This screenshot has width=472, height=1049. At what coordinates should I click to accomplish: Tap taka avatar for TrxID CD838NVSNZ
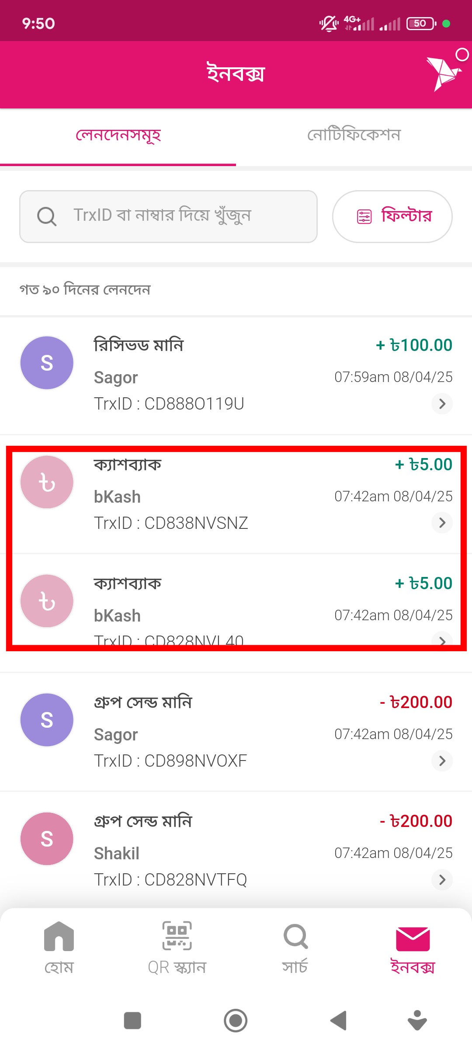(47, 482)
